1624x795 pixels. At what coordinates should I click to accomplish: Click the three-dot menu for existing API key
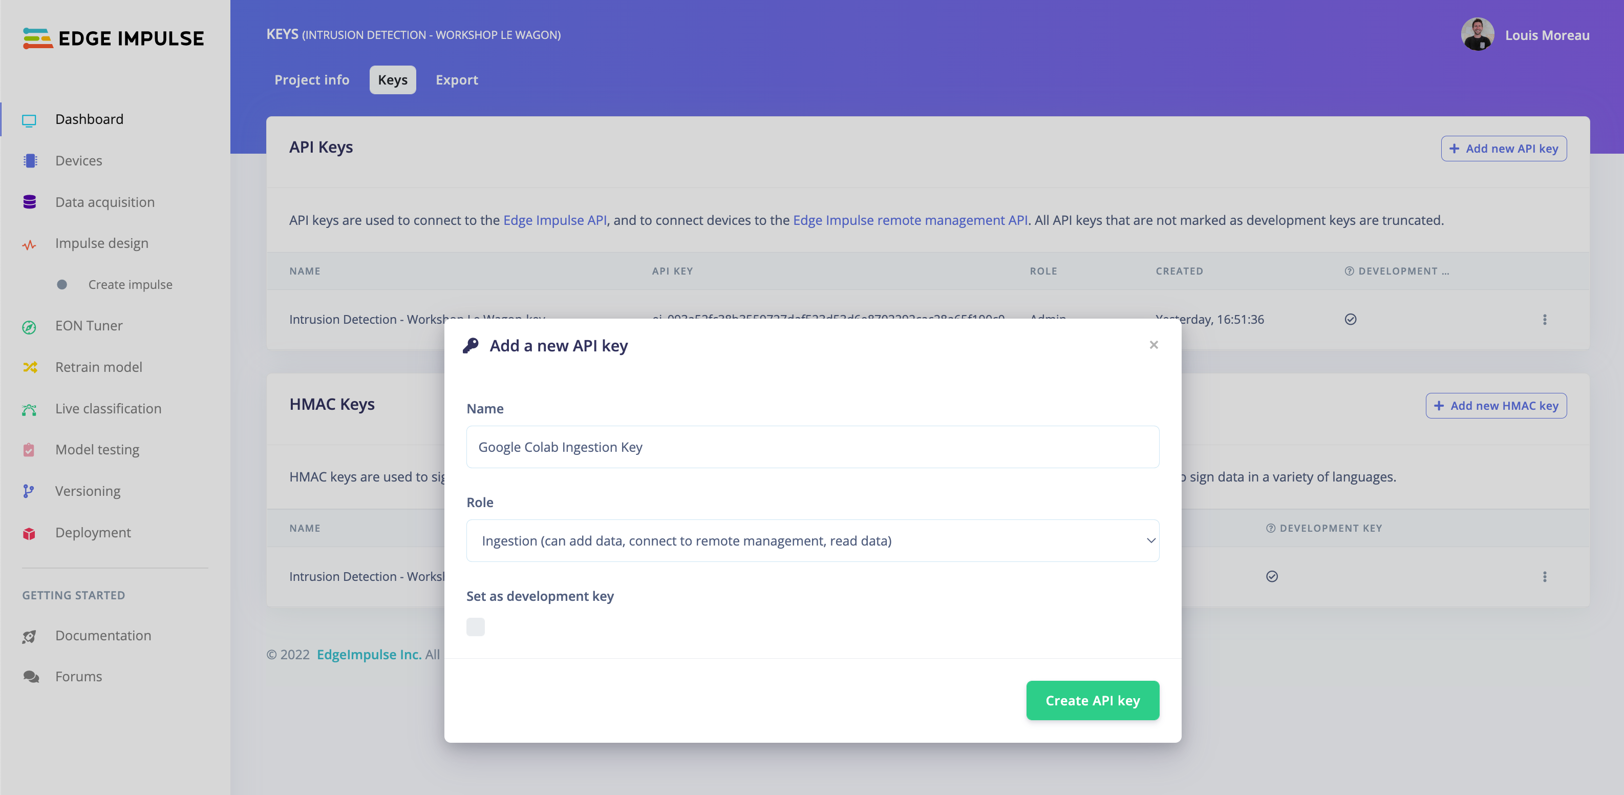pos(1544,319)
